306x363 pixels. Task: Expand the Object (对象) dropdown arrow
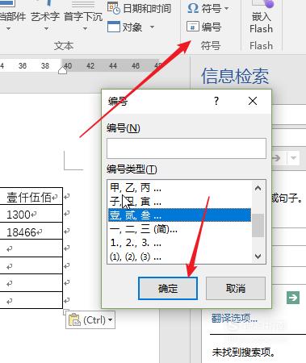click(152, 27)
